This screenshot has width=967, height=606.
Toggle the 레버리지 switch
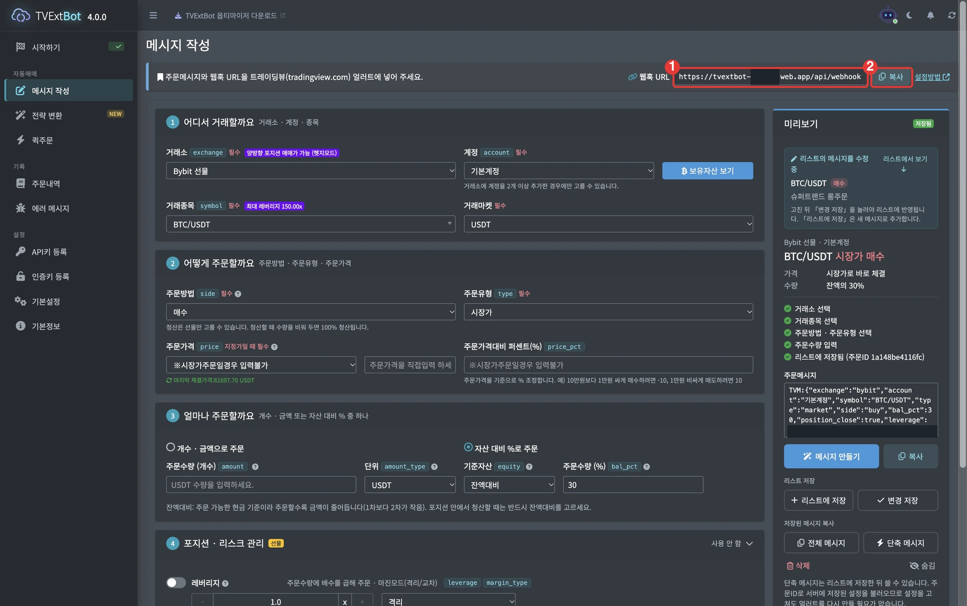coord(176,583)
